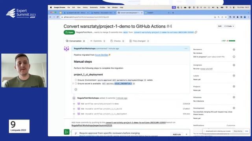Check the Ensure Environment exists checkbox
The height and width of the screenshot is (141, 252).
click(76, 80)
